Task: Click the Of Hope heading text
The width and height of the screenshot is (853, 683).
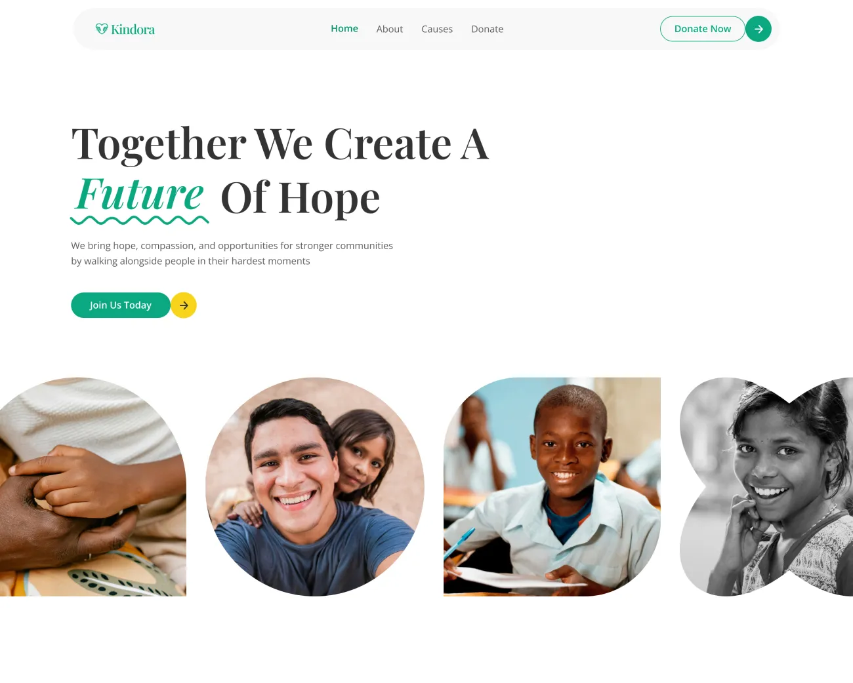Action: click(301, 198)
